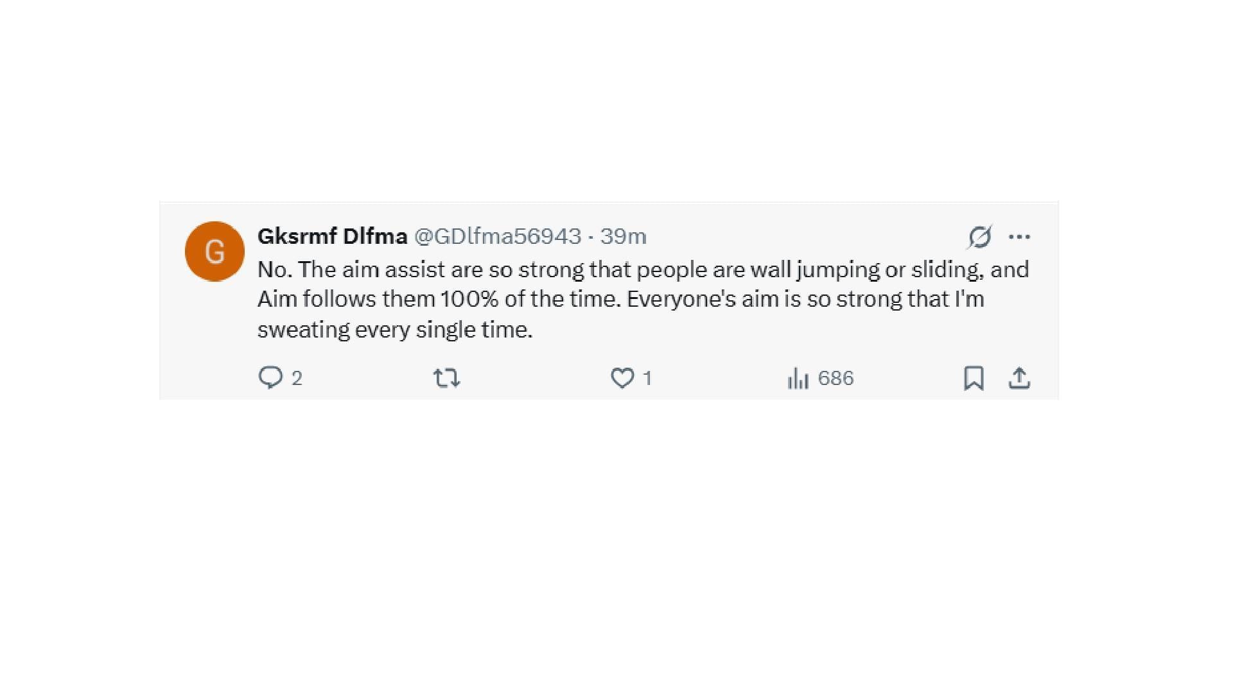Click the letter G inside the avatar
This screenshot has width=1233, height=693.
(214, 252)
